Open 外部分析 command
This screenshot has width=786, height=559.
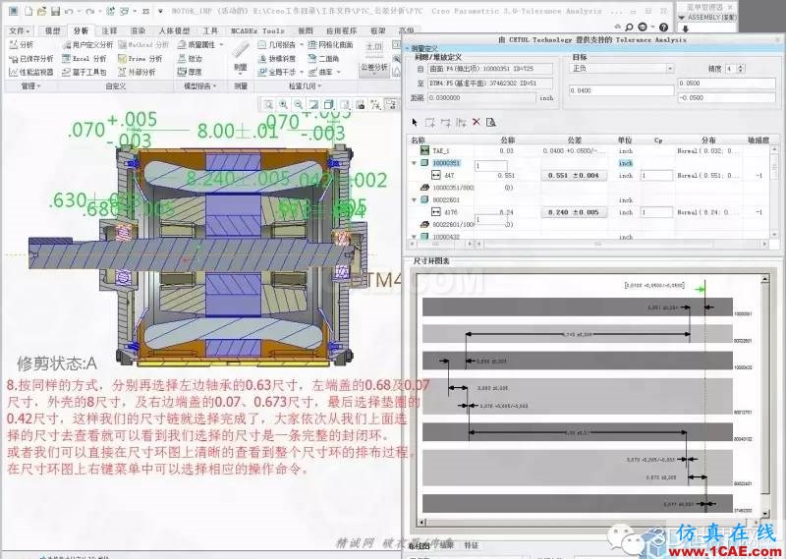pos(137,72)
